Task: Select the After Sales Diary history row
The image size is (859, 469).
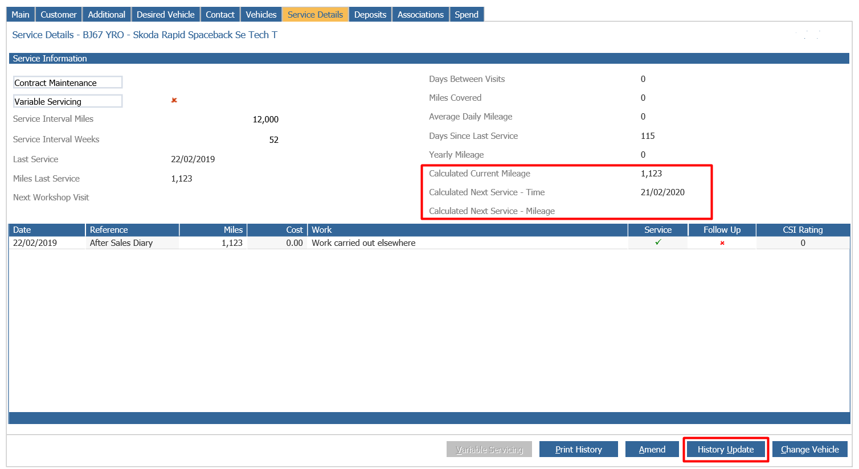Action: pos(429,243)
